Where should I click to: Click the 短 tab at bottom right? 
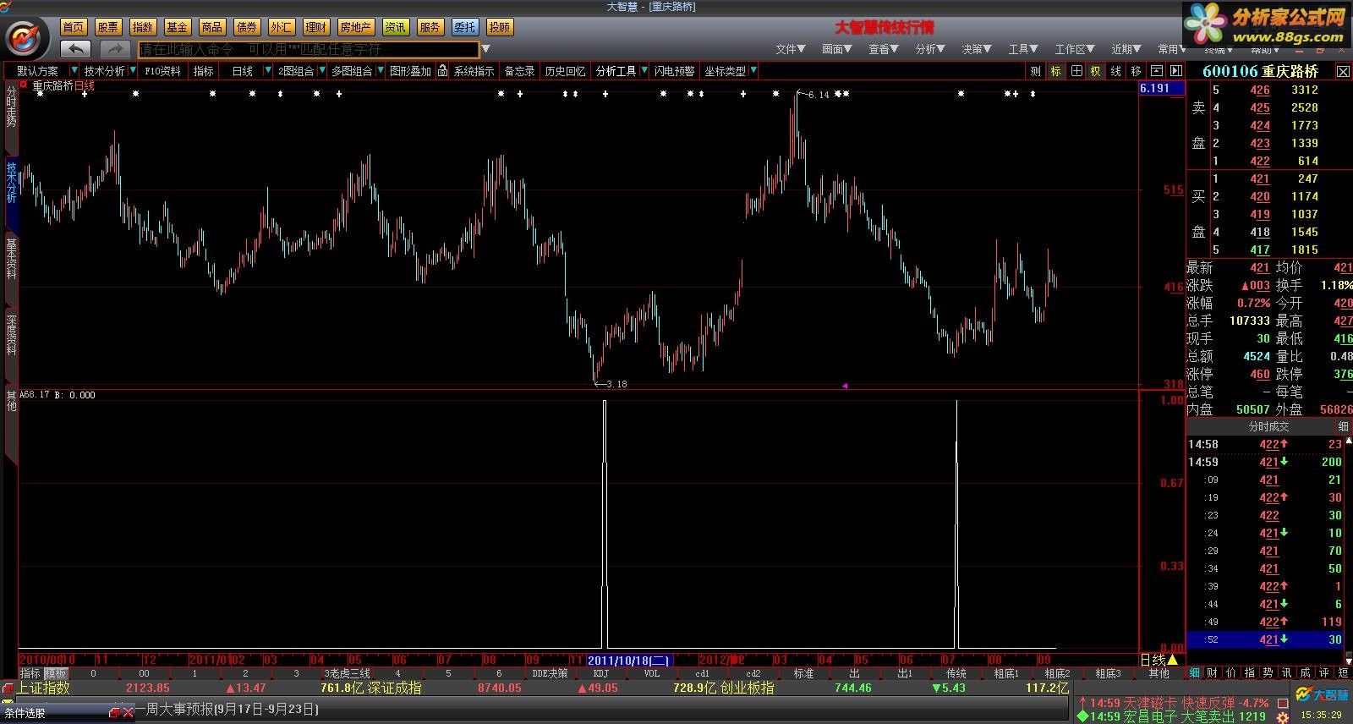[1343, 673]
